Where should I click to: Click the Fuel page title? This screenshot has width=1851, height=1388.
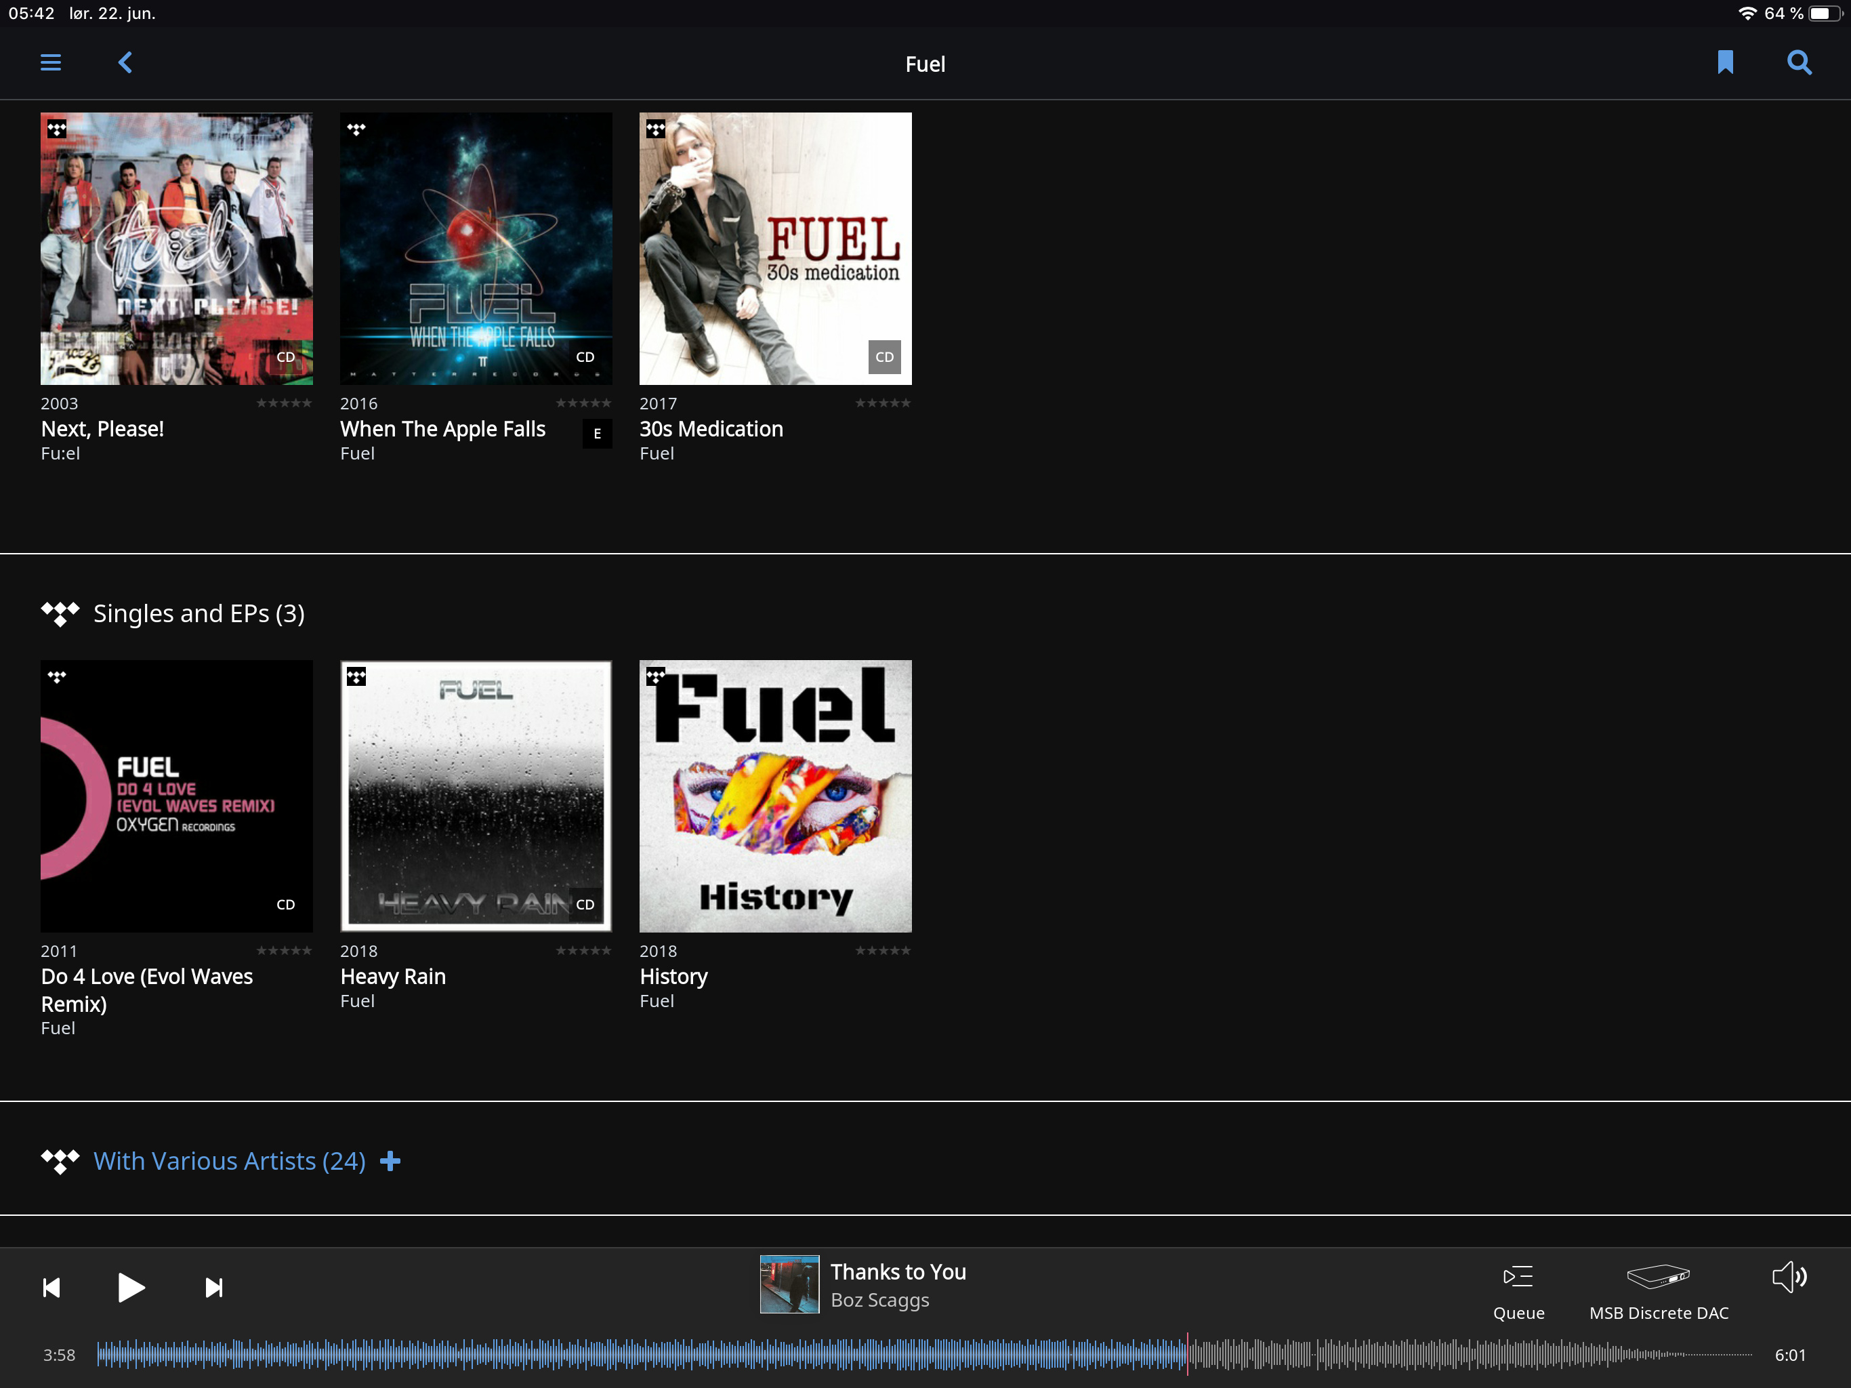[925, 64]
